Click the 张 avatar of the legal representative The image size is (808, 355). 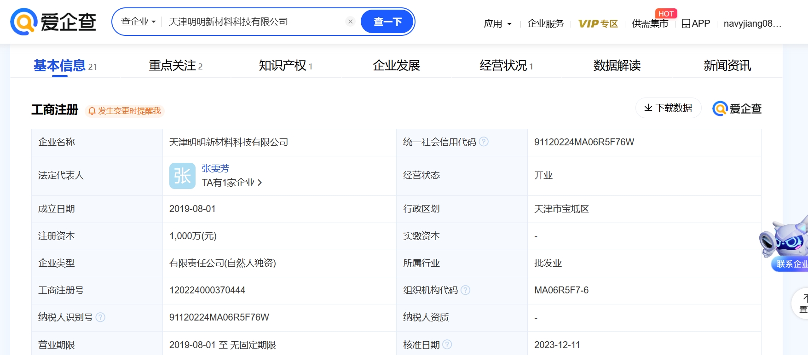pyautogui.click(x=182, y=176)
